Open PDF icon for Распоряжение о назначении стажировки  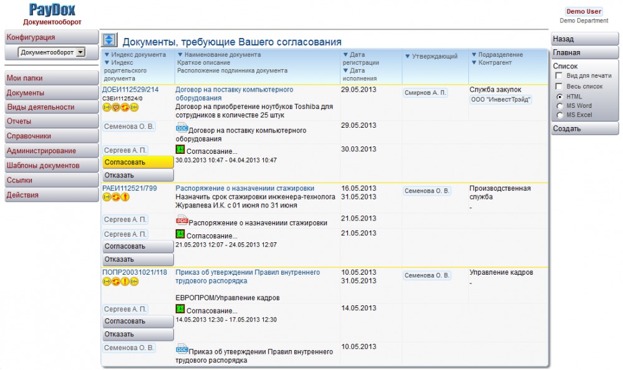[182, 221]
